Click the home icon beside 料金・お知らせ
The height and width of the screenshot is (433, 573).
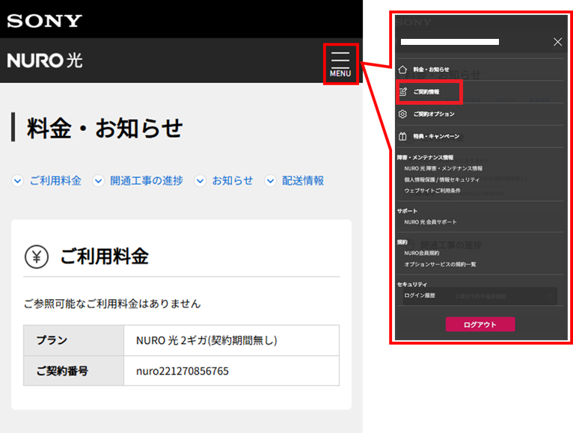[402, 70]
